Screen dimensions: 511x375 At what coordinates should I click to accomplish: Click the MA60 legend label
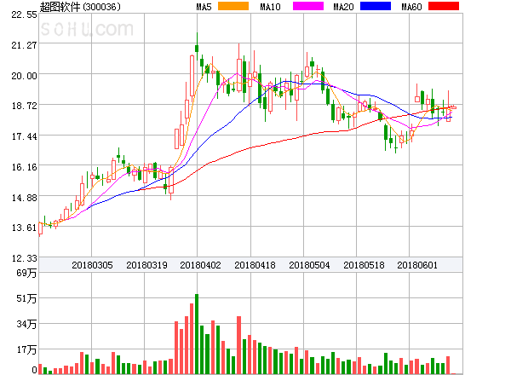pyautogui.click(x=411, y=7)
